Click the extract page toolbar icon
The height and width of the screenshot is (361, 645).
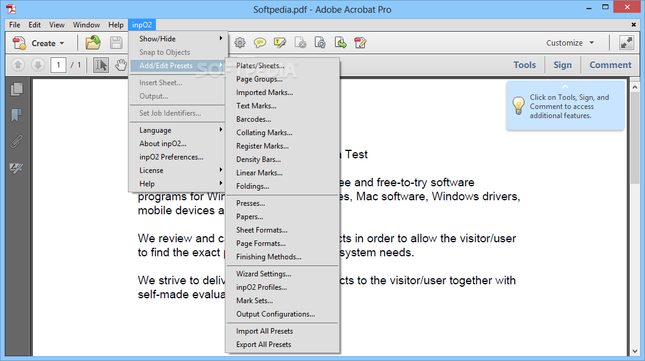[x=340, y=43]
